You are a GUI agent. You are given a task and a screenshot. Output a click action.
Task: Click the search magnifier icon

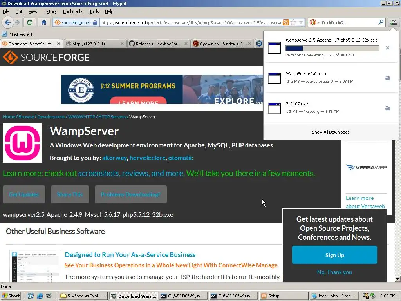pyautogui.click(x=381, y=22)
